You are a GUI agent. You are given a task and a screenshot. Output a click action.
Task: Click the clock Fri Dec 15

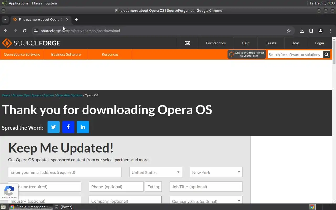[322, 3]
